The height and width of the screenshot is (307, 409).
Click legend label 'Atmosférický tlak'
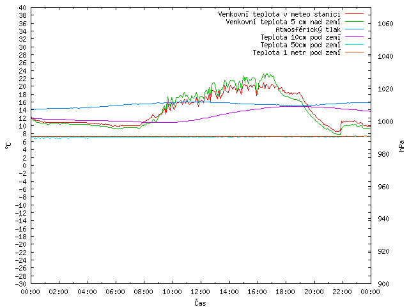308,29
